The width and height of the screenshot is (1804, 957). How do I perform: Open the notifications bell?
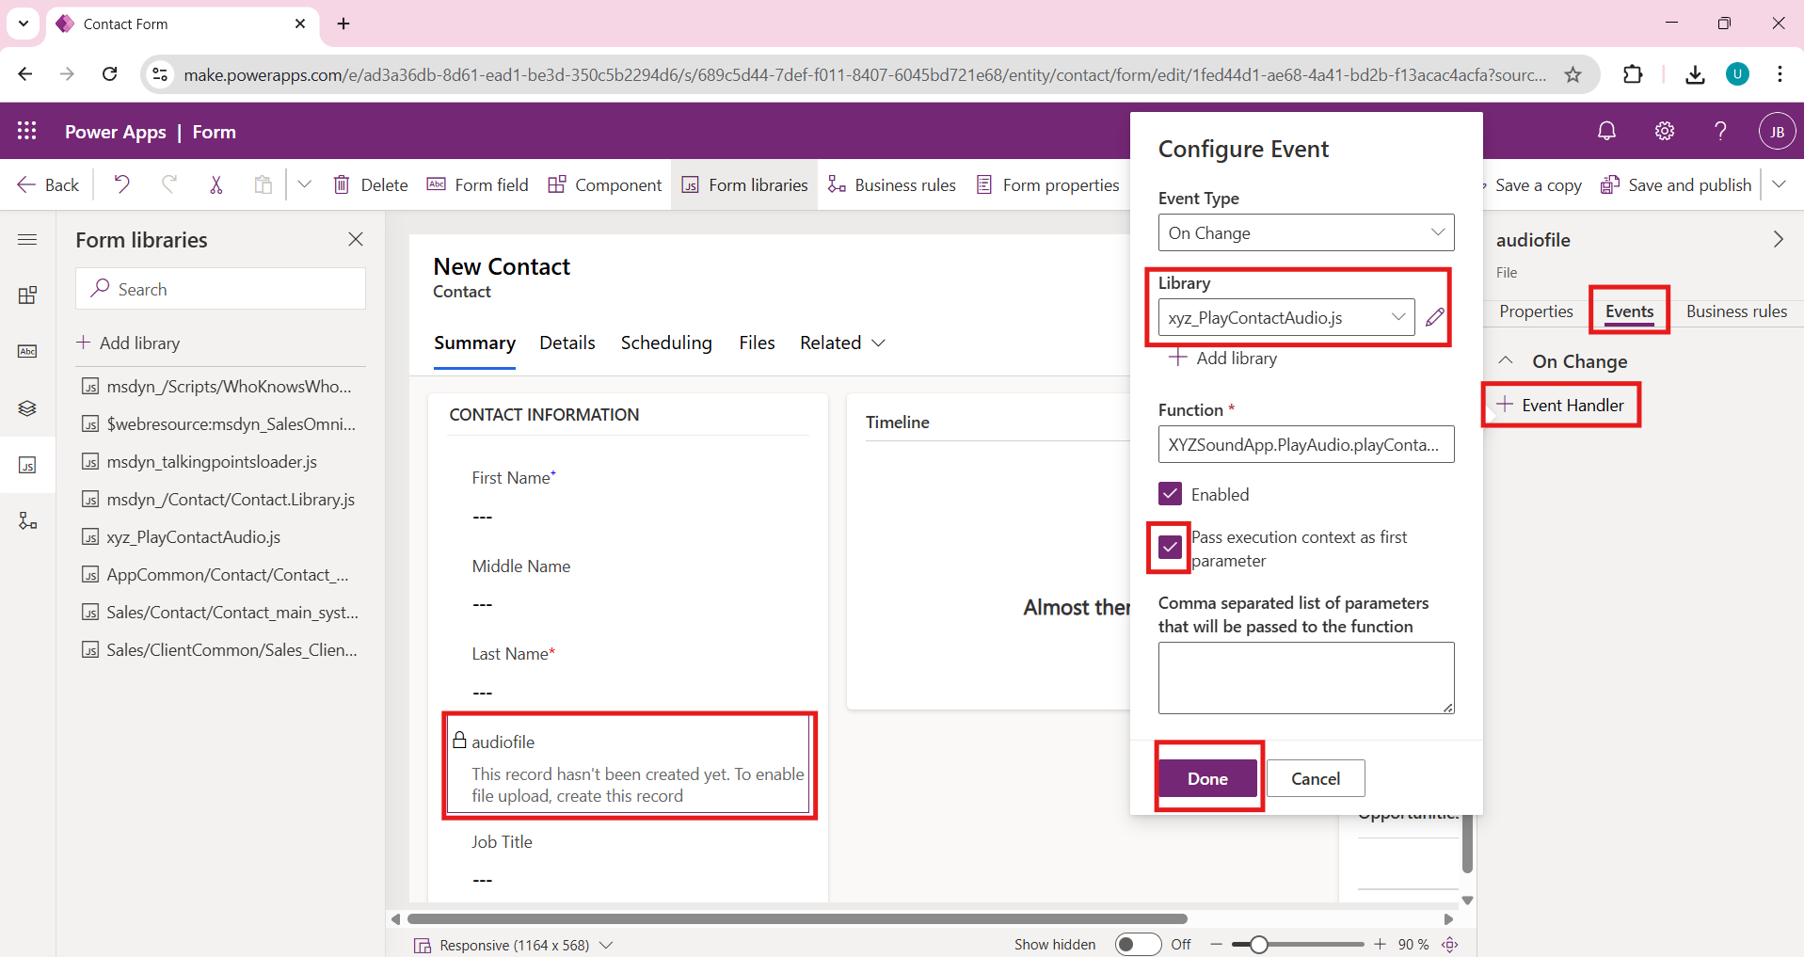pos(1606,132)
